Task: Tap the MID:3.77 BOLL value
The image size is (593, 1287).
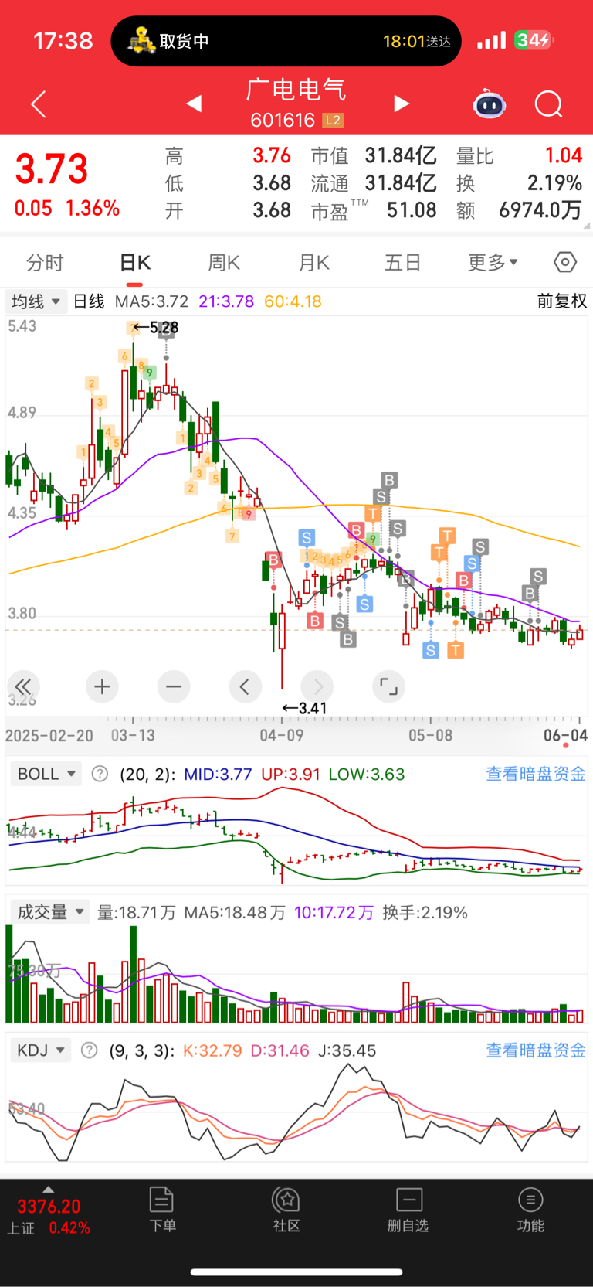Action: coord(218,774)
